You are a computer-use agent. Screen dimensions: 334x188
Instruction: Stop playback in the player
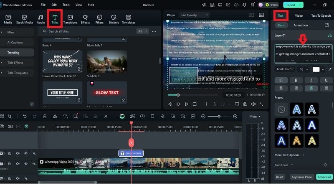(x=195, y=104)
